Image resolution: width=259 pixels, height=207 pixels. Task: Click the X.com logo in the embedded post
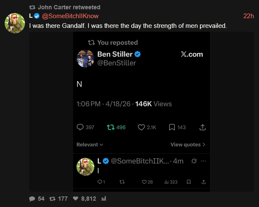(192, 54)
